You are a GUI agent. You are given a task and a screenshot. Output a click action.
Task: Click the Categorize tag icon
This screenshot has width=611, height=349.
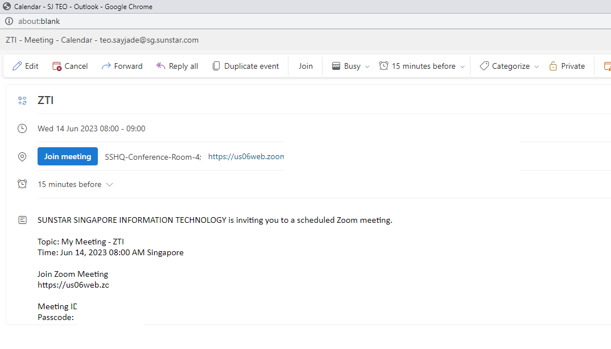coord(484,66)
